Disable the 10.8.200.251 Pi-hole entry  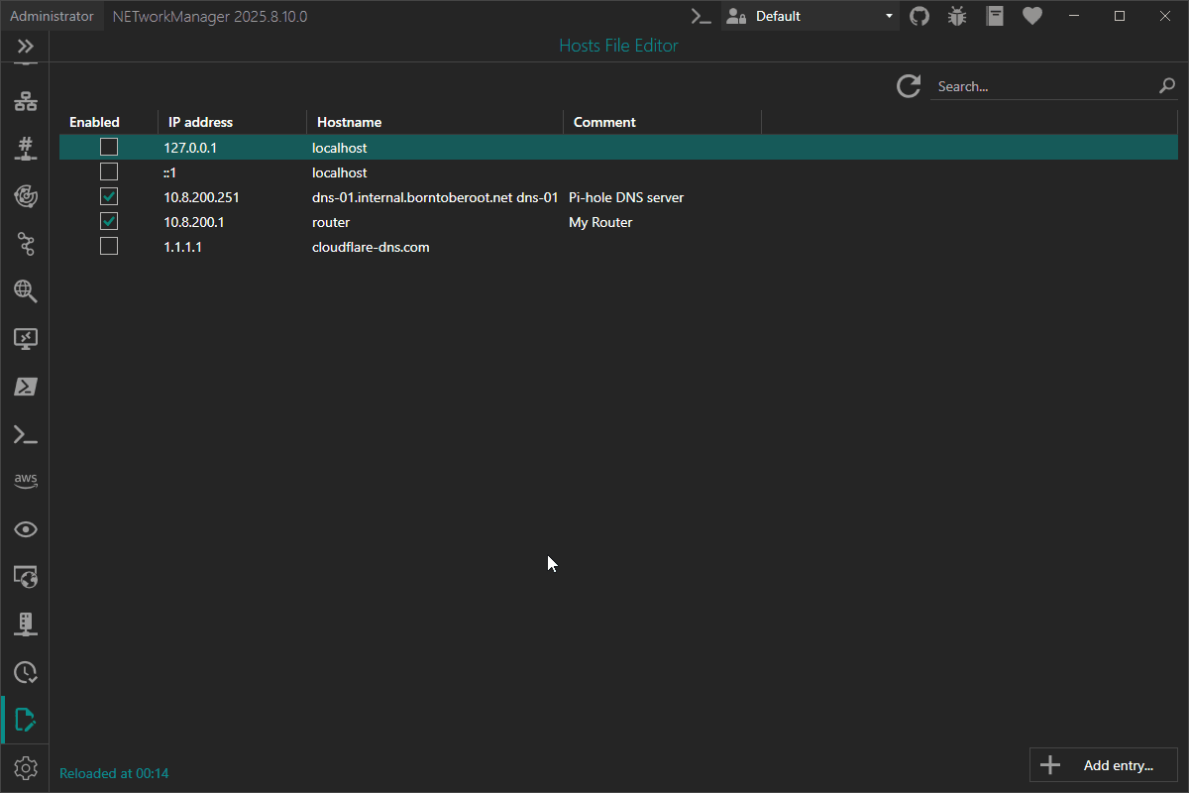(109, 197)
